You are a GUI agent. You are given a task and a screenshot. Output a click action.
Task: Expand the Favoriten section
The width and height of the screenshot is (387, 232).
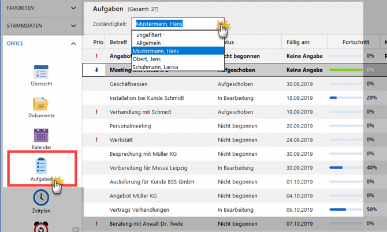(x=73, y=9)
